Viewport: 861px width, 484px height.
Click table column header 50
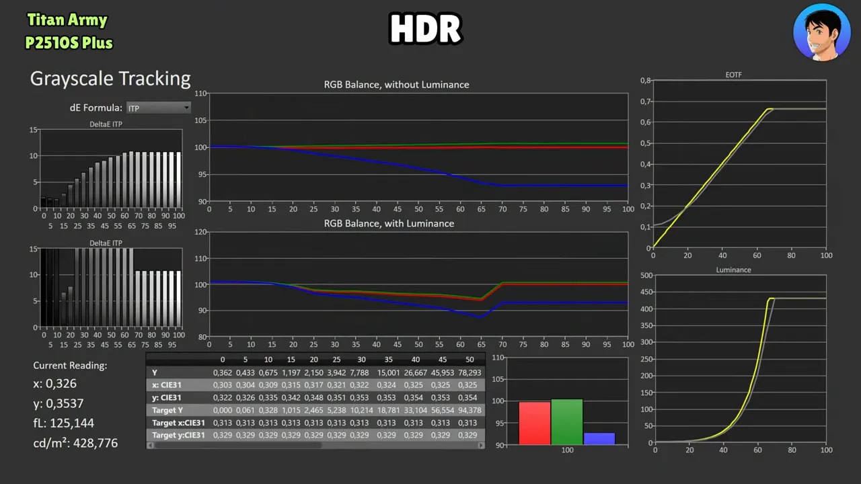point(470,360)
